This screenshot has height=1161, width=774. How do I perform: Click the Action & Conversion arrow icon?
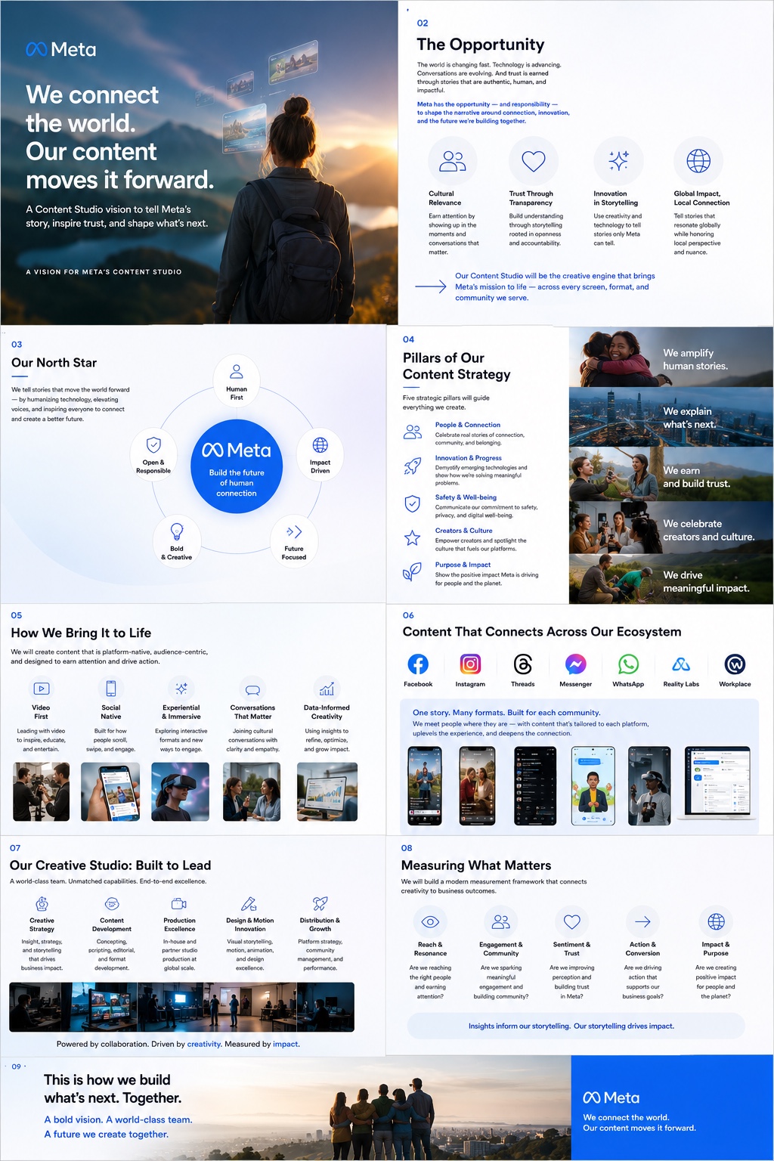[x=643, y=922]
